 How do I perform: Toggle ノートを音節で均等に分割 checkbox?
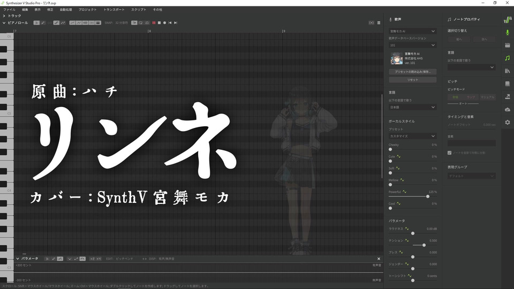[449, 153]
